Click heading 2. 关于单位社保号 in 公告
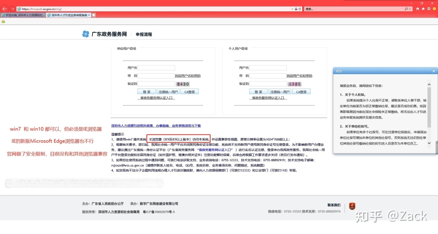The image size is (438, 234). tap(354, 126)
